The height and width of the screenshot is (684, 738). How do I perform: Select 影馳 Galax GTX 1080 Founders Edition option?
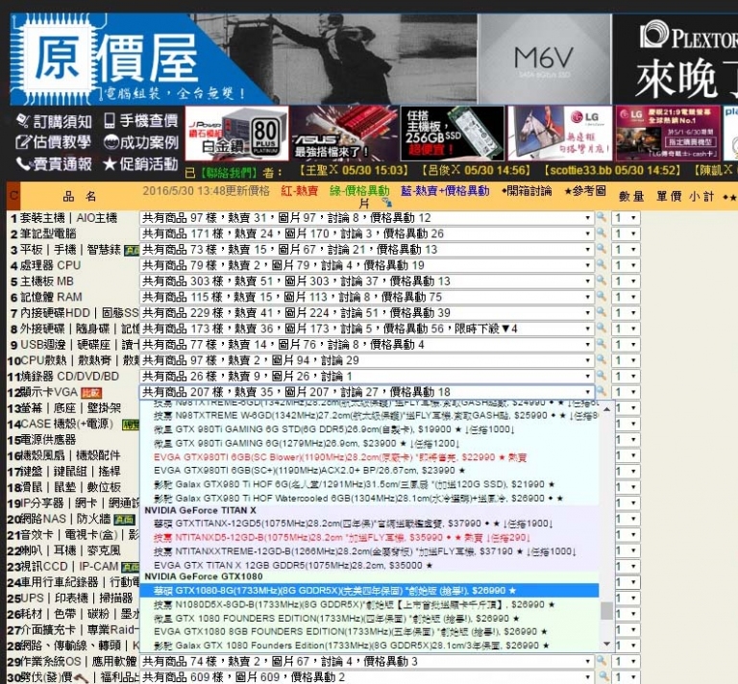click(369, 646)
